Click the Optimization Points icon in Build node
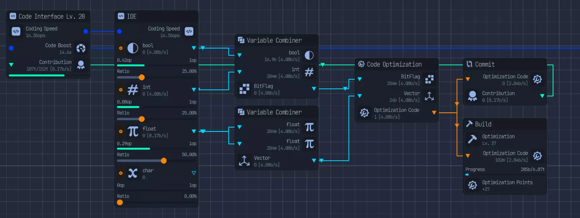The image size is (580, 218). tap(472, 185)
